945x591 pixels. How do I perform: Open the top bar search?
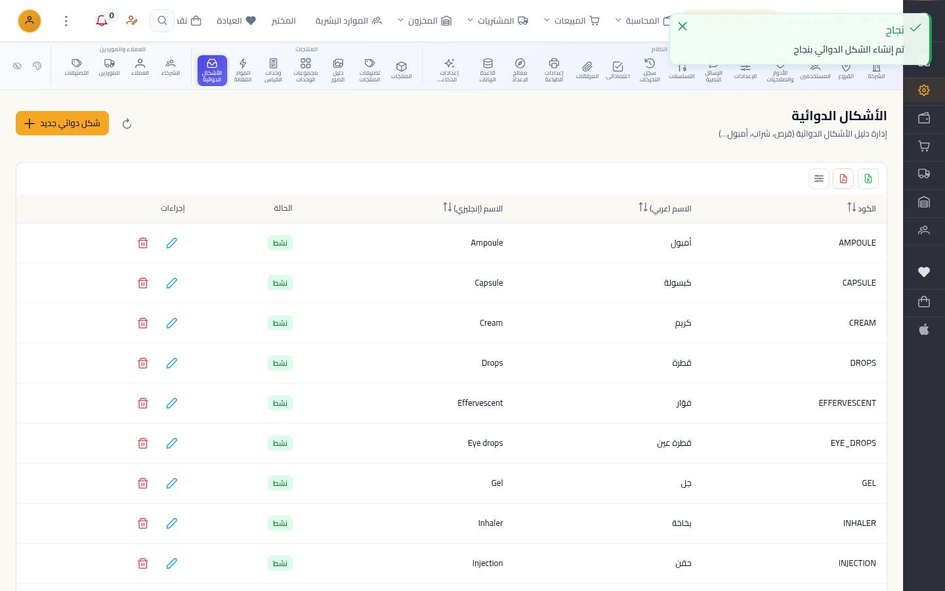tap(162, 21)
